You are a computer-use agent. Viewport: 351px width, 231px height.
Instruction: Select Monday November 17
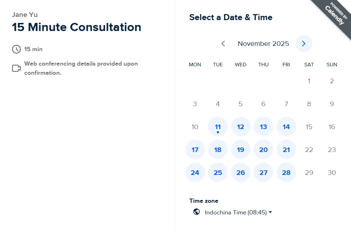(x=195, y=150)
